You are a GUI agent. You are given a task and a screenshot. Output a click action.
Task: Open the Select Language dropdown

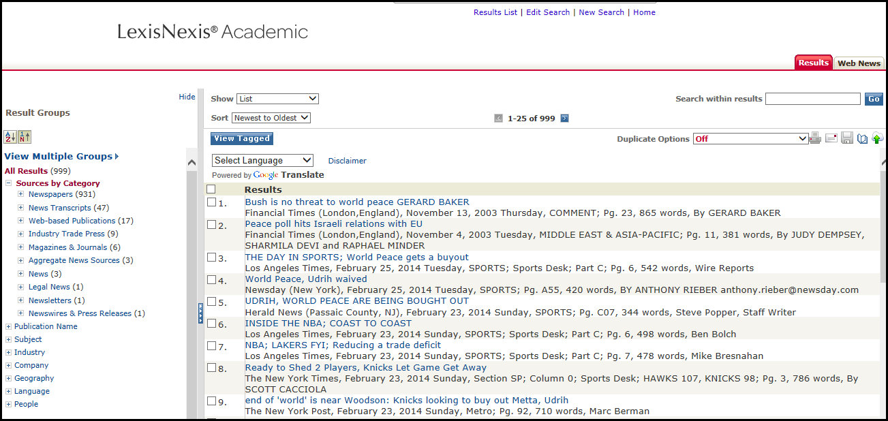[262, 161]
